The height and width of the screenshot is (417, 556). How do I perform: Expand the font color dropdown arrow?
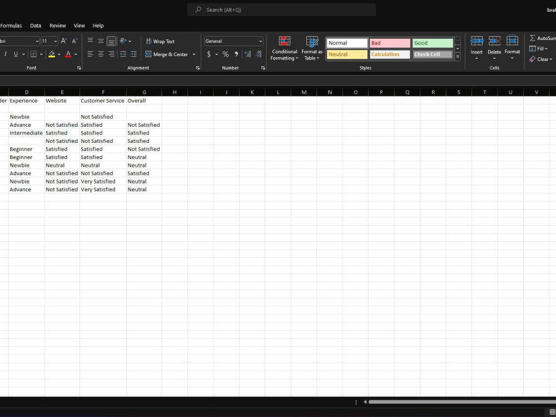pyautogui.click(x=76, y=54)
